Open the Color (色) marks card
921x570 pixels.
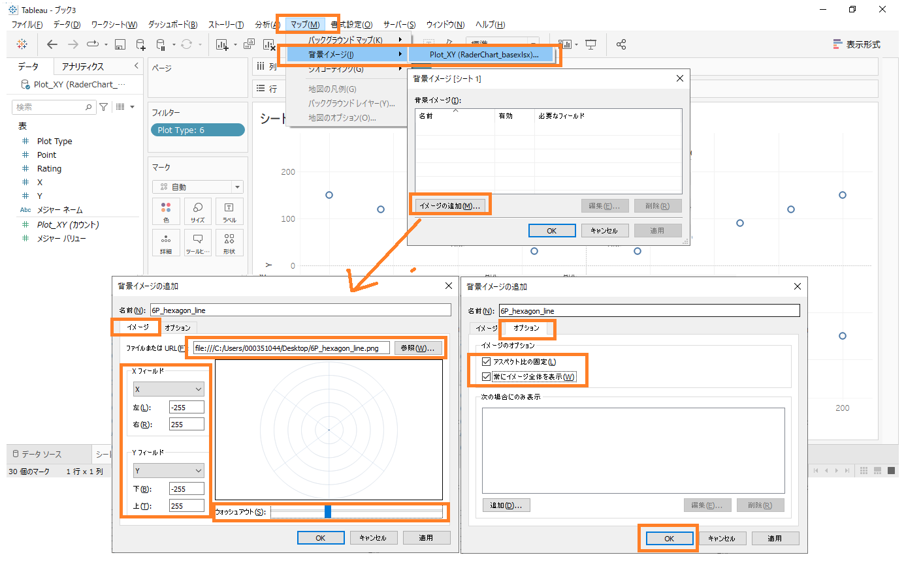tap(166, 211)
